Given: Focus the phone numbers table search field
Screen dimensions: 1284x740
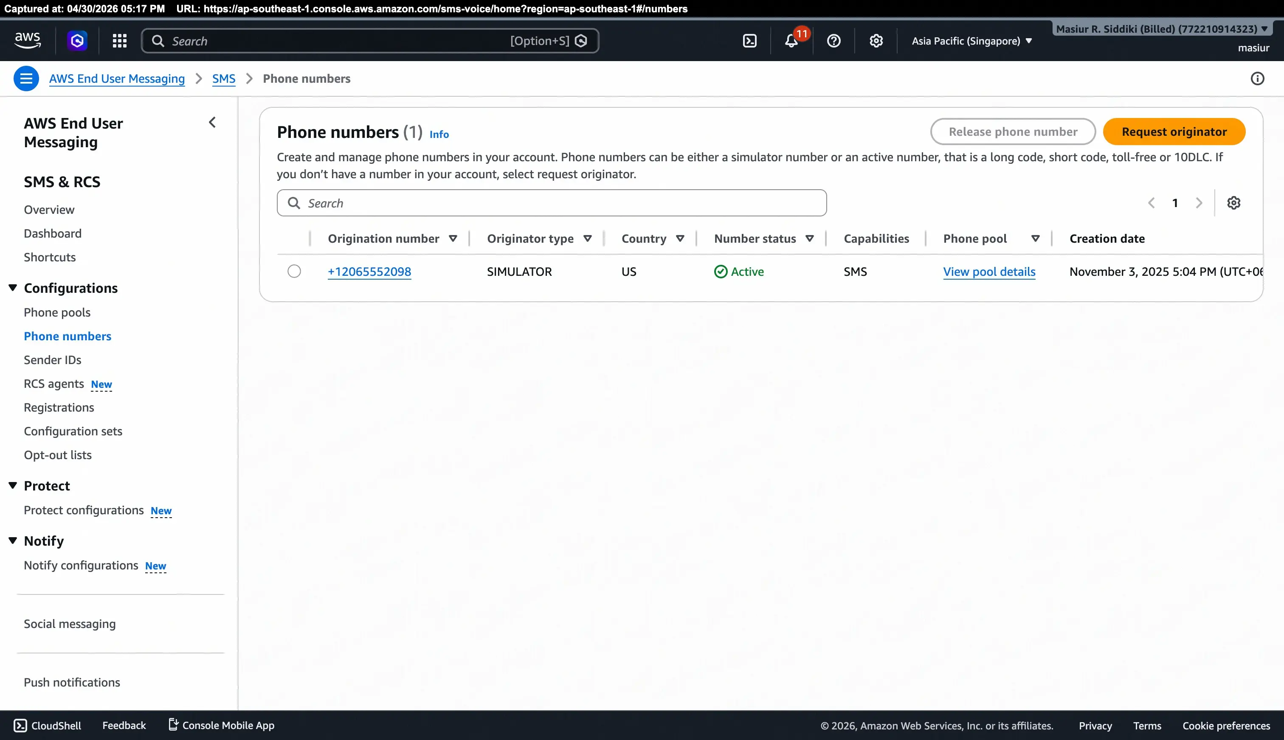Looking at the screenshot, I should 552,203.
